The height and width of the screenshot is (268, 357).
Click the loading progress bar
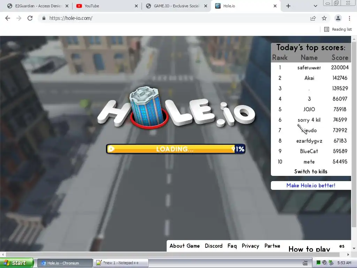coord(176,149)
